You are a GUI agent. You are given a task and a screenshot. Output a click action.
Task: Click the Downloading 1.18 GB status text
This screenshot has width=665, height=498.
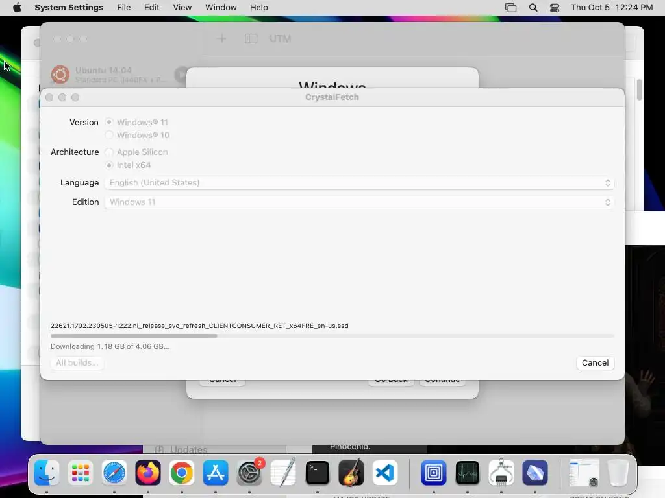tap(110, 346)
